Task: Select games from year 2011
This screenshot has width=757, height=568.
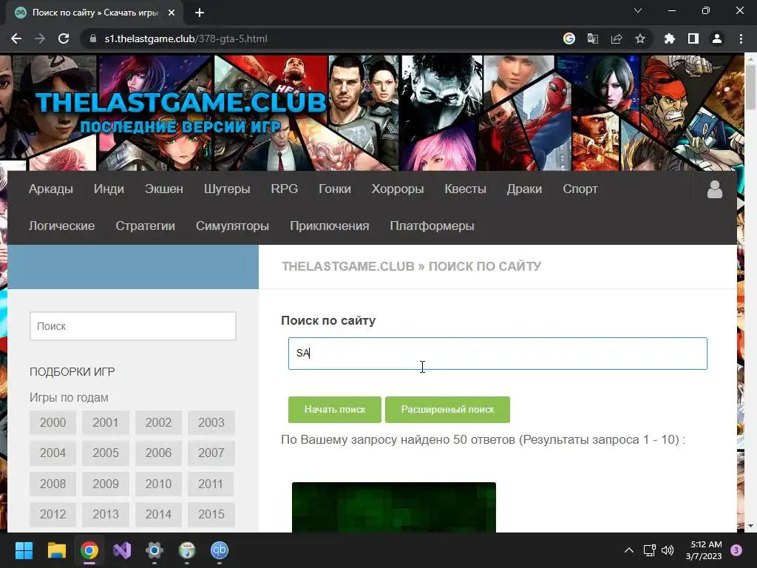Action: pos(211,484)
